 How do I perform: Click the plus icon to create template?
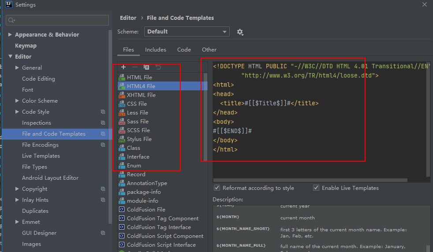point(123,67)
